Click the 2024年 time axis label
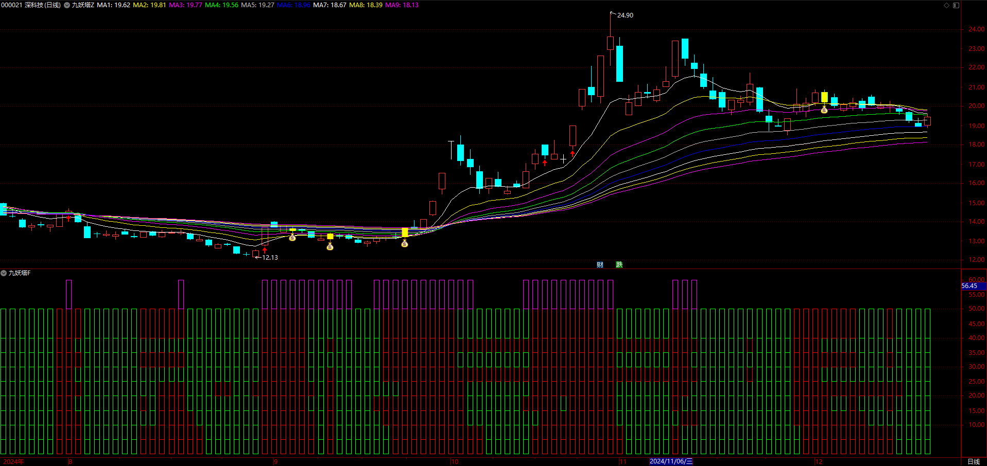This screenshot has width=987, height=466. (13, 462)
